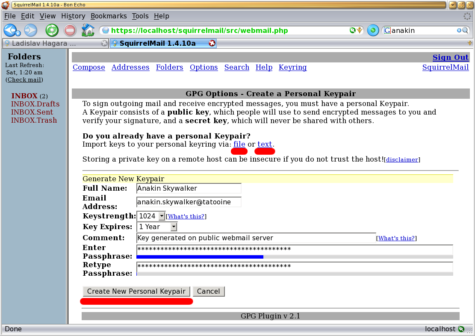Click the Enter Passphrase field
Viewport: 475px width, 336px height.
[295, 250]
